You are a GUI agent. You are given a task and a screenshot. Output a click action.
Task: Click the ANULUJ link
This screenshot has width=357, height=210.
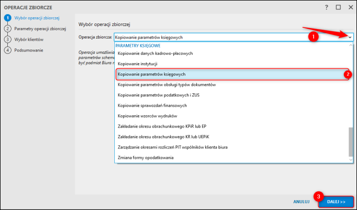point(301,201)
